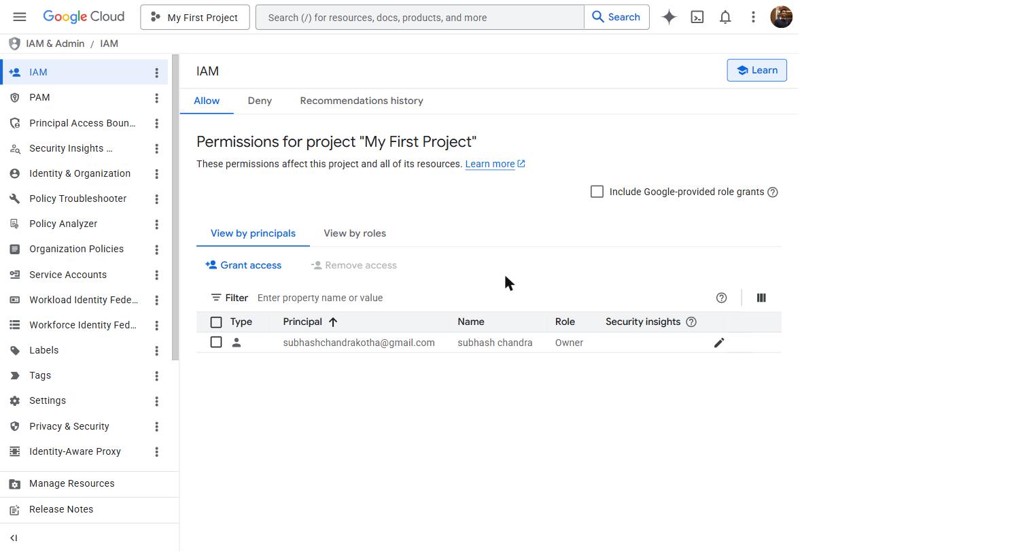Open the top bar three-dot settings menu
The width and height of the screenshot is (1010, 552).
coord(753,17)
